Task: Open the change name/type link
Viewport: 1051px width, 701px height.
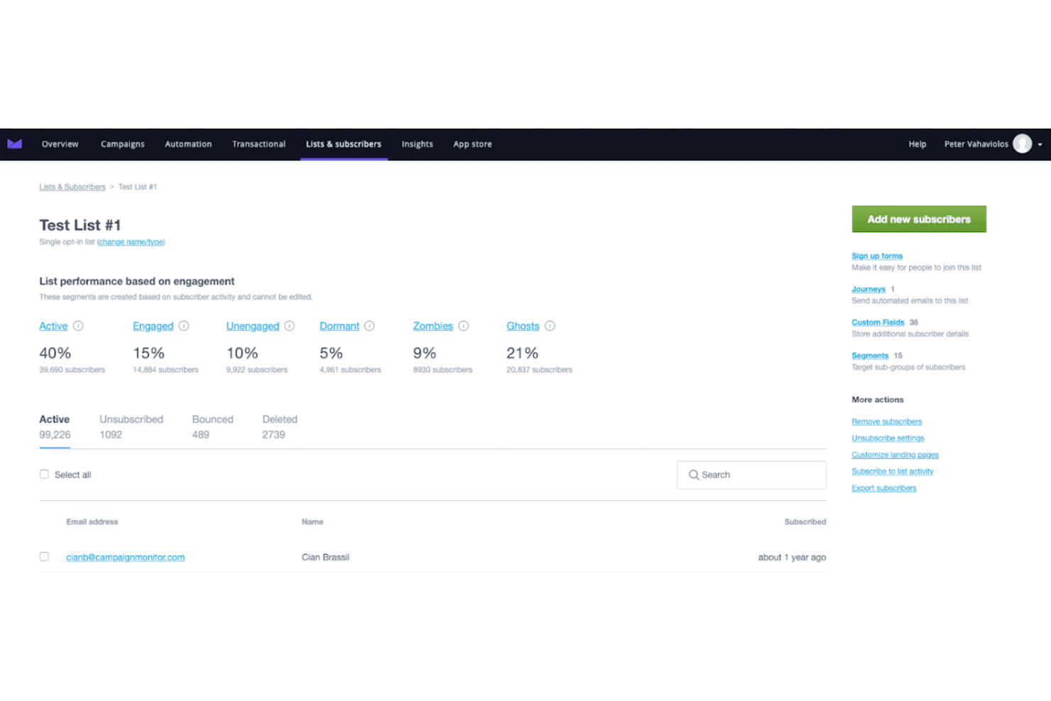Action: 130,241
